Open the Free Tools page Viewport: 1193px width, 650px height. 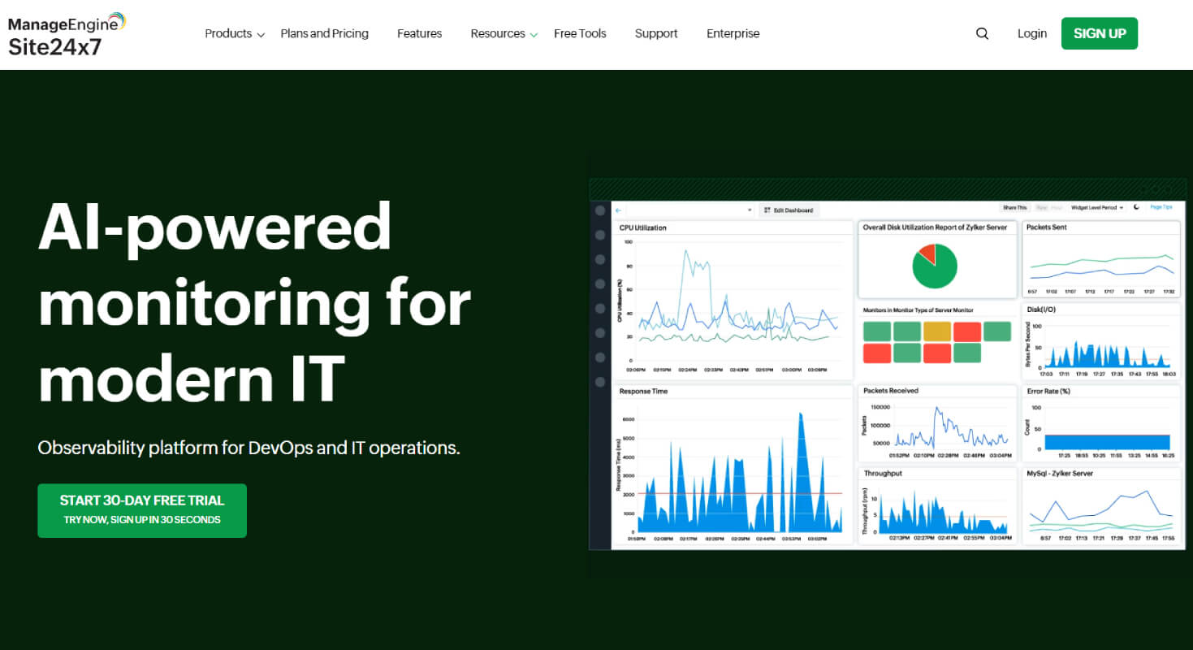coord(580,33)
